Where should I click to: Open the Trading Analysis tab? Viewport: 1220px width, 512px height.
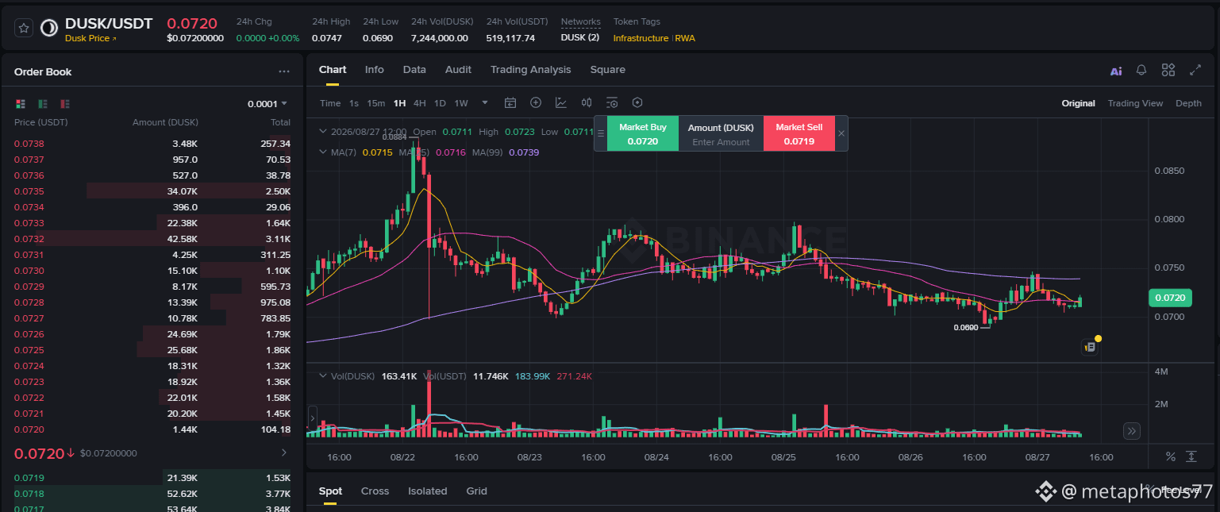(530, 70)
